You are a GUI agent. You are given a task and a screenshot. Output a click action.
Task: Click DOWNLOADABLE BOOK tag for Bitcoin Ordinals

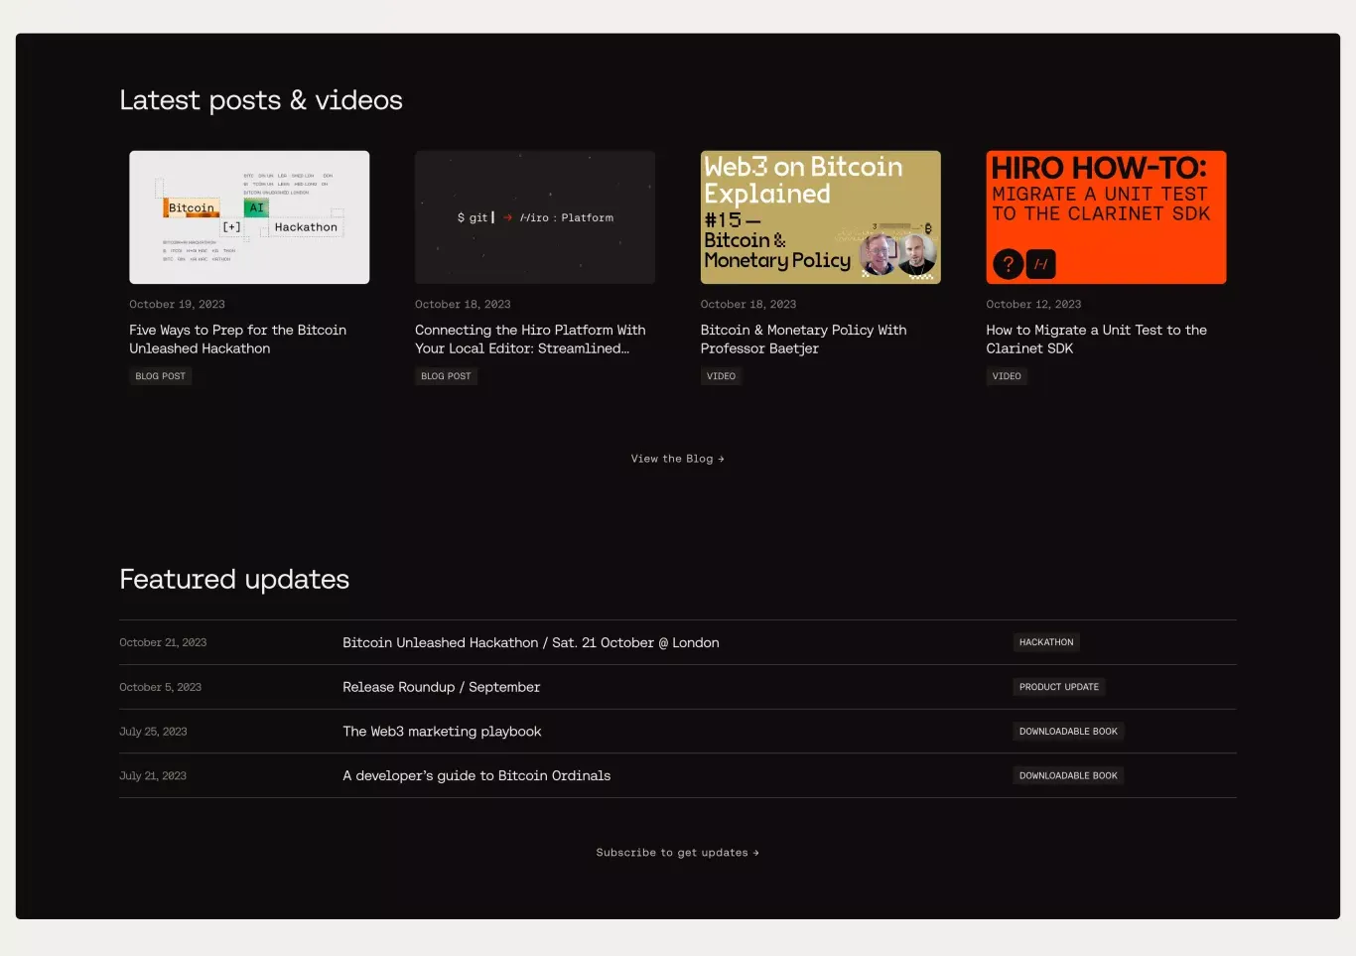pos(1068,776)
